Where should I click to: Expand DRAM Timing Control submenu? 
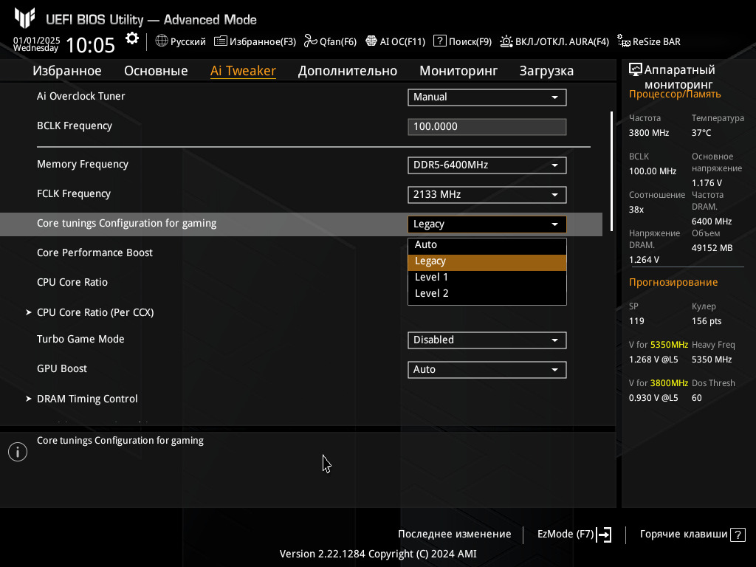click(87, 399)
